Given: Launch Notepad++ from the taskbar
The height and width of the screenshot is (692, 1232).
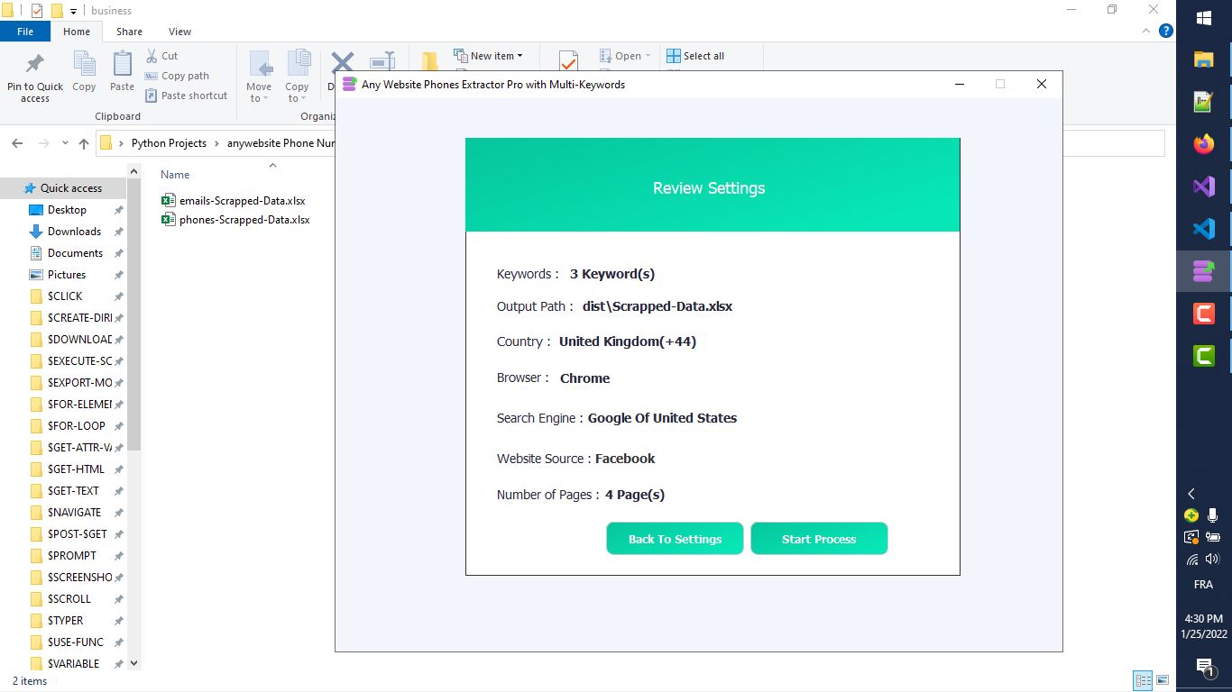Looking at the screenshot, I should coord(1204,102).
